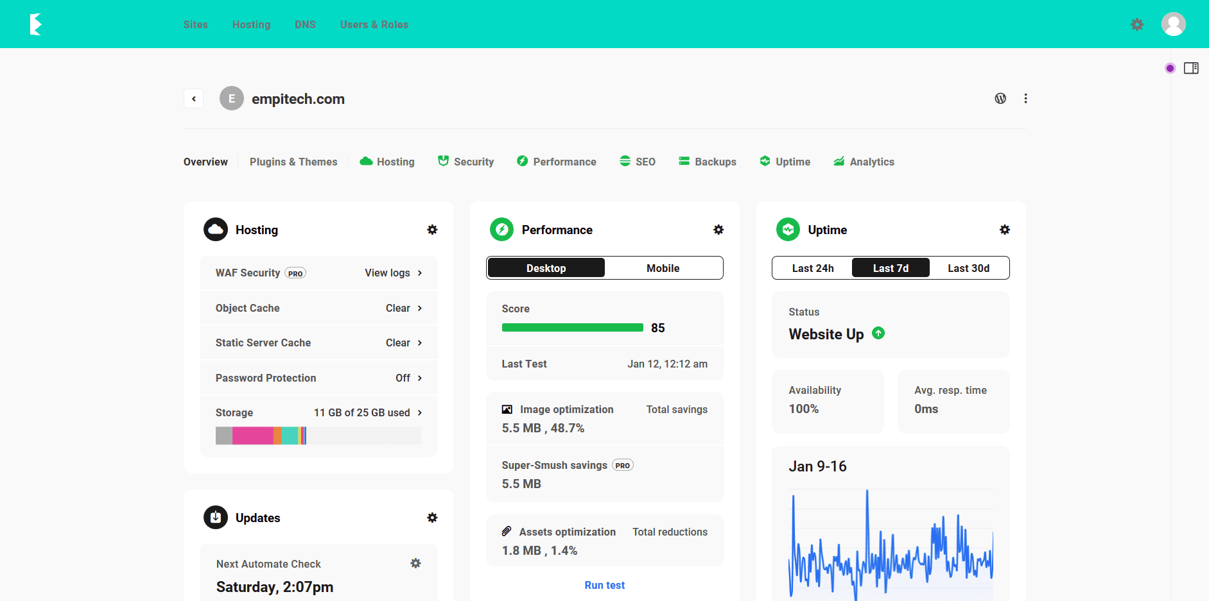Open Next Automate Check settings gear
The width and height of the screenshot is (1209, 601).
(x=415, y=563)
